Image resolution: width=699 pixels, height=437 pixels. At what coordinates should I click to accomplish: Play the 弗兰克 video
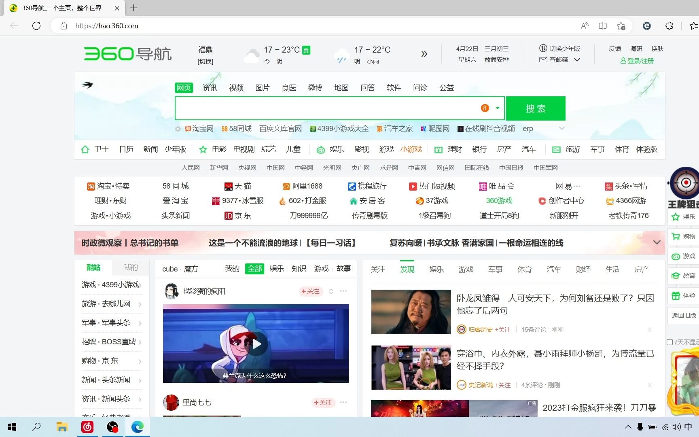[x=256, y=344]
